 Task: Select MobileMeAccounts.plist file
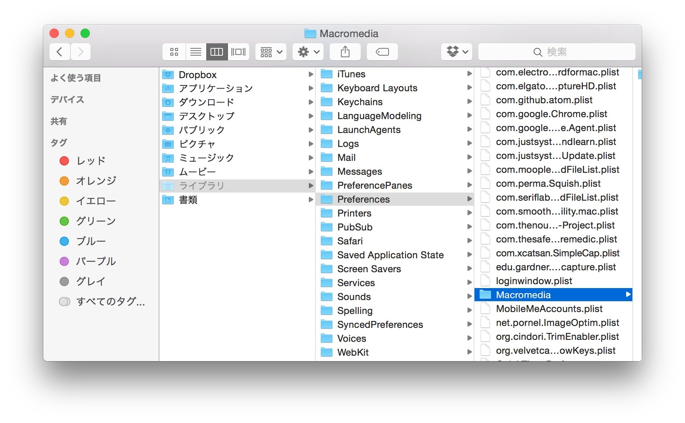(553, 309)
